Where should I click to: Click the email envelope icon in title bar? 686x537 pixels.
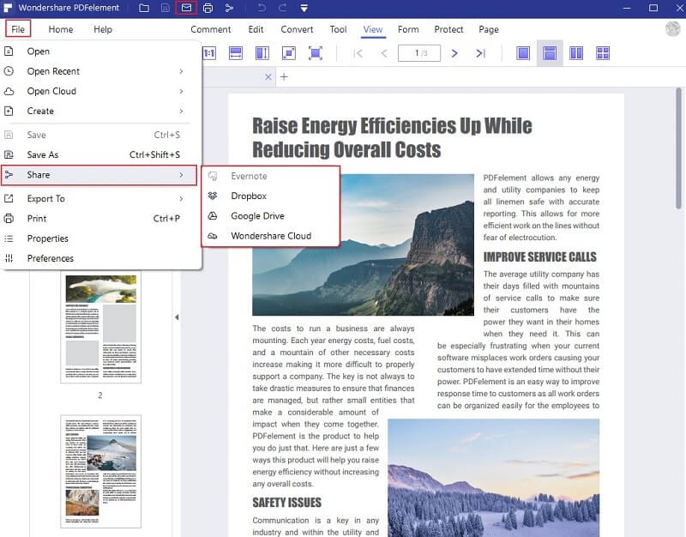click(x=186, y=8)
